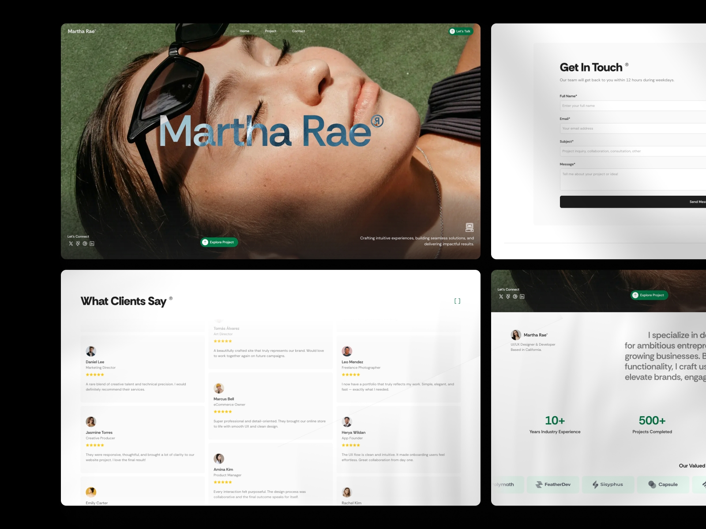Click Herya Wildan's star rating
The image size is (706, 529).
click(x=351, y=445)
